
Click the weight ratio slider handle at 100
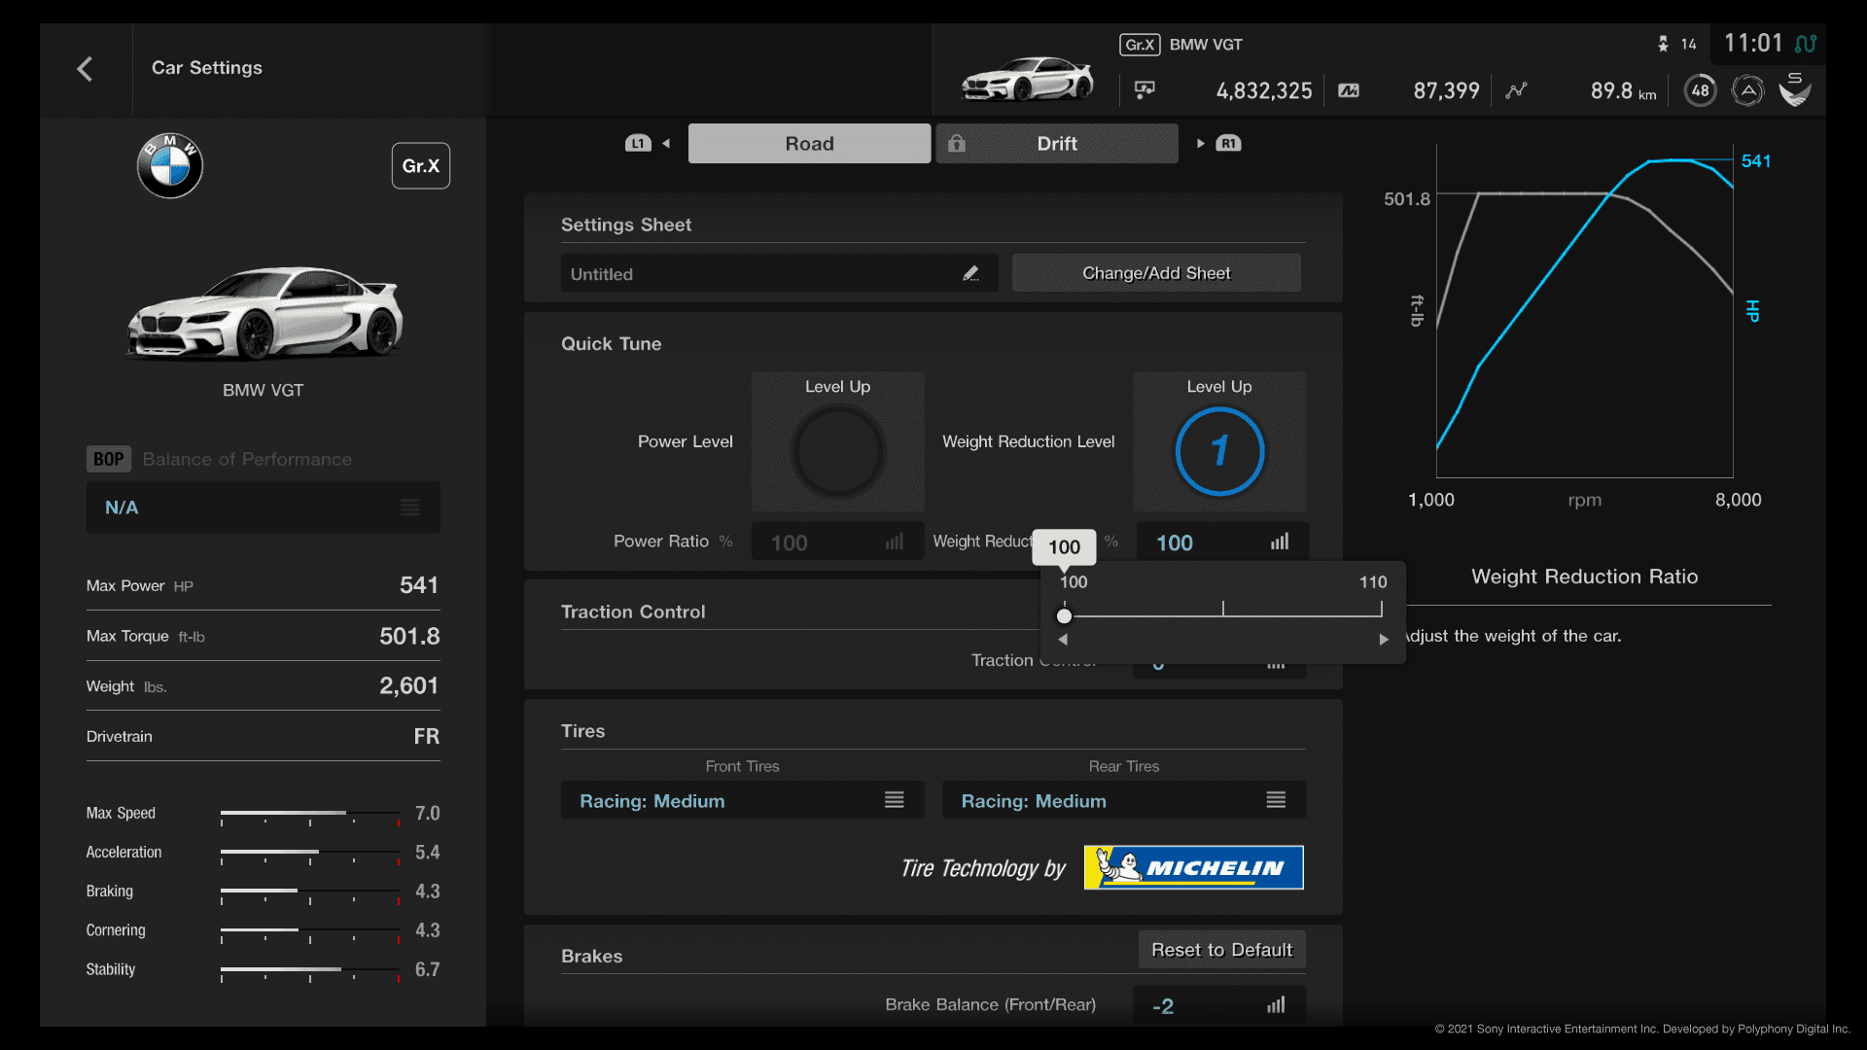click(x=1064, y=615)
